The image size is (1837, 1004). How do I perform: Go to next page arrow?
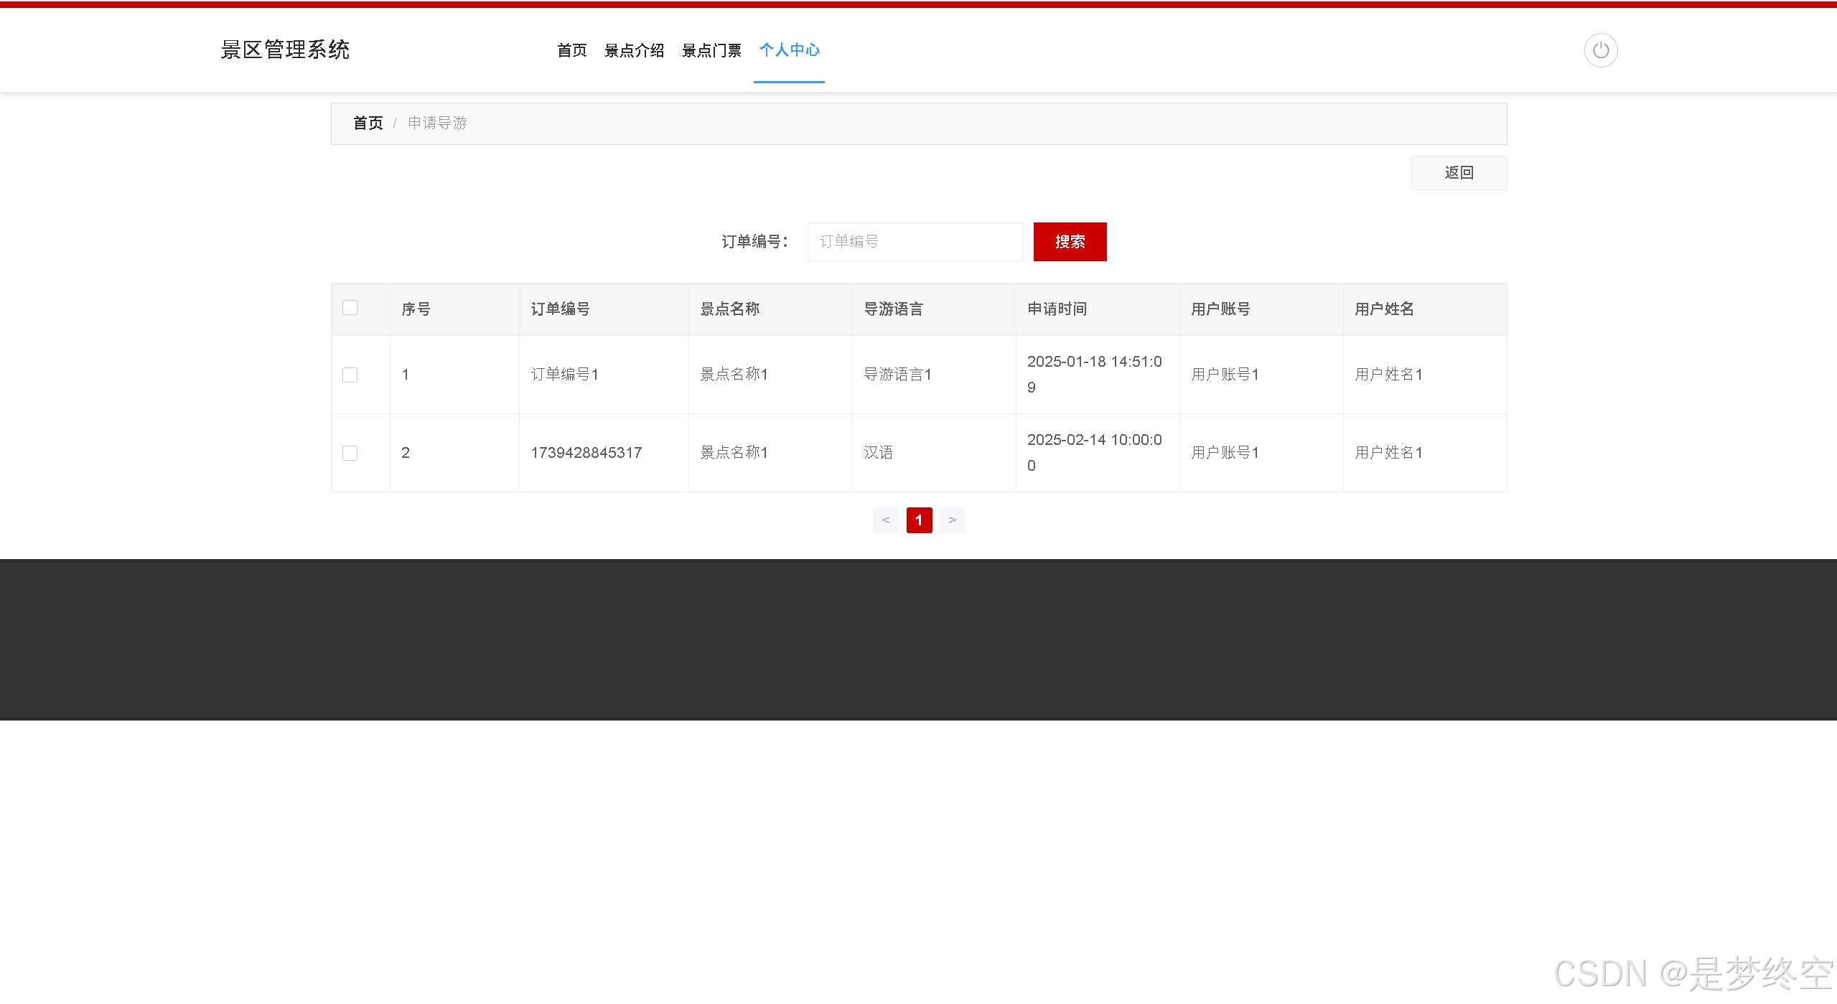tap(952, 520)
